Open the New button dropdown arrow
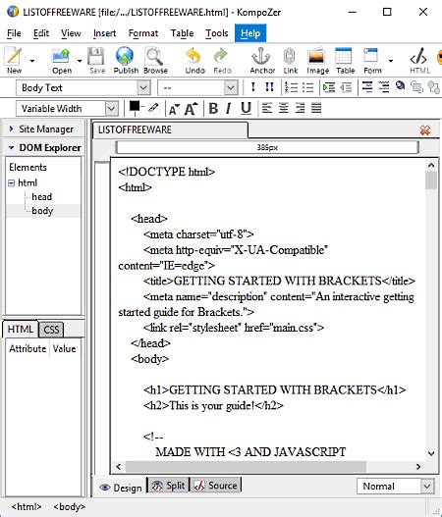 click(32, 61)
